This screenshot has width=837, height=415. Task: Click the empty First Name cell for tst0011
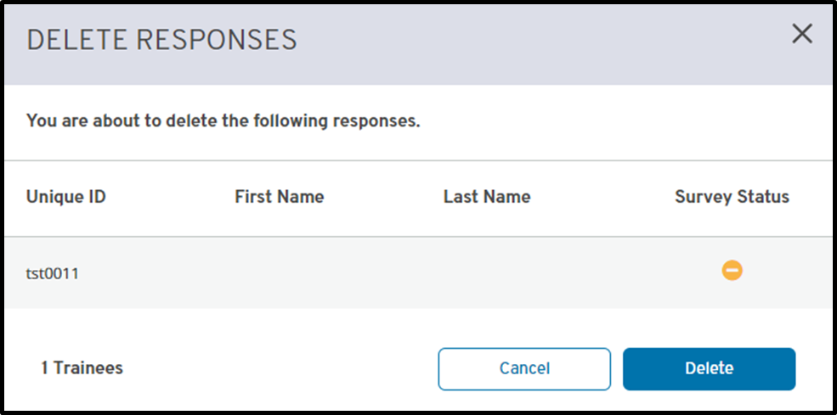point(279,273)
